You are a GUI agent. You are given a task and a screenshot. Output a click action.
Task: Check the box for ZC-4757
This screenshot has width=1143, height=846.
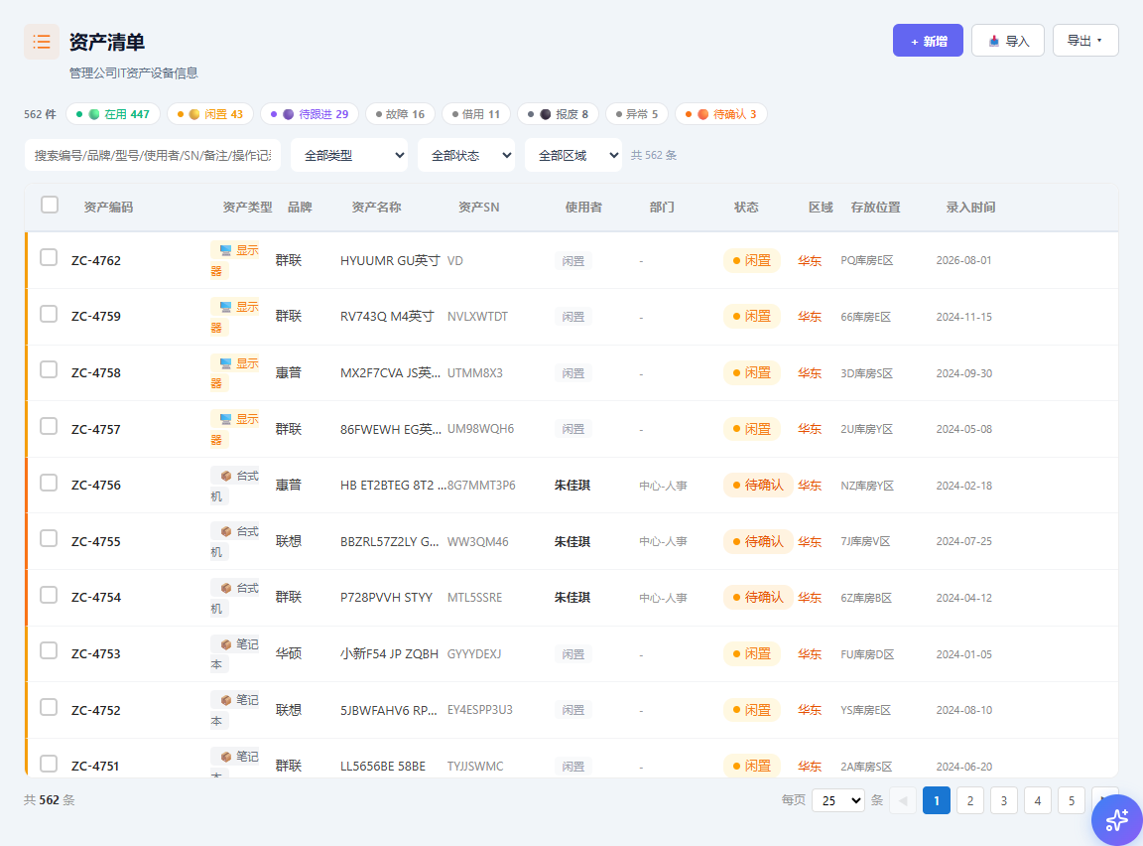coord(49,426)
